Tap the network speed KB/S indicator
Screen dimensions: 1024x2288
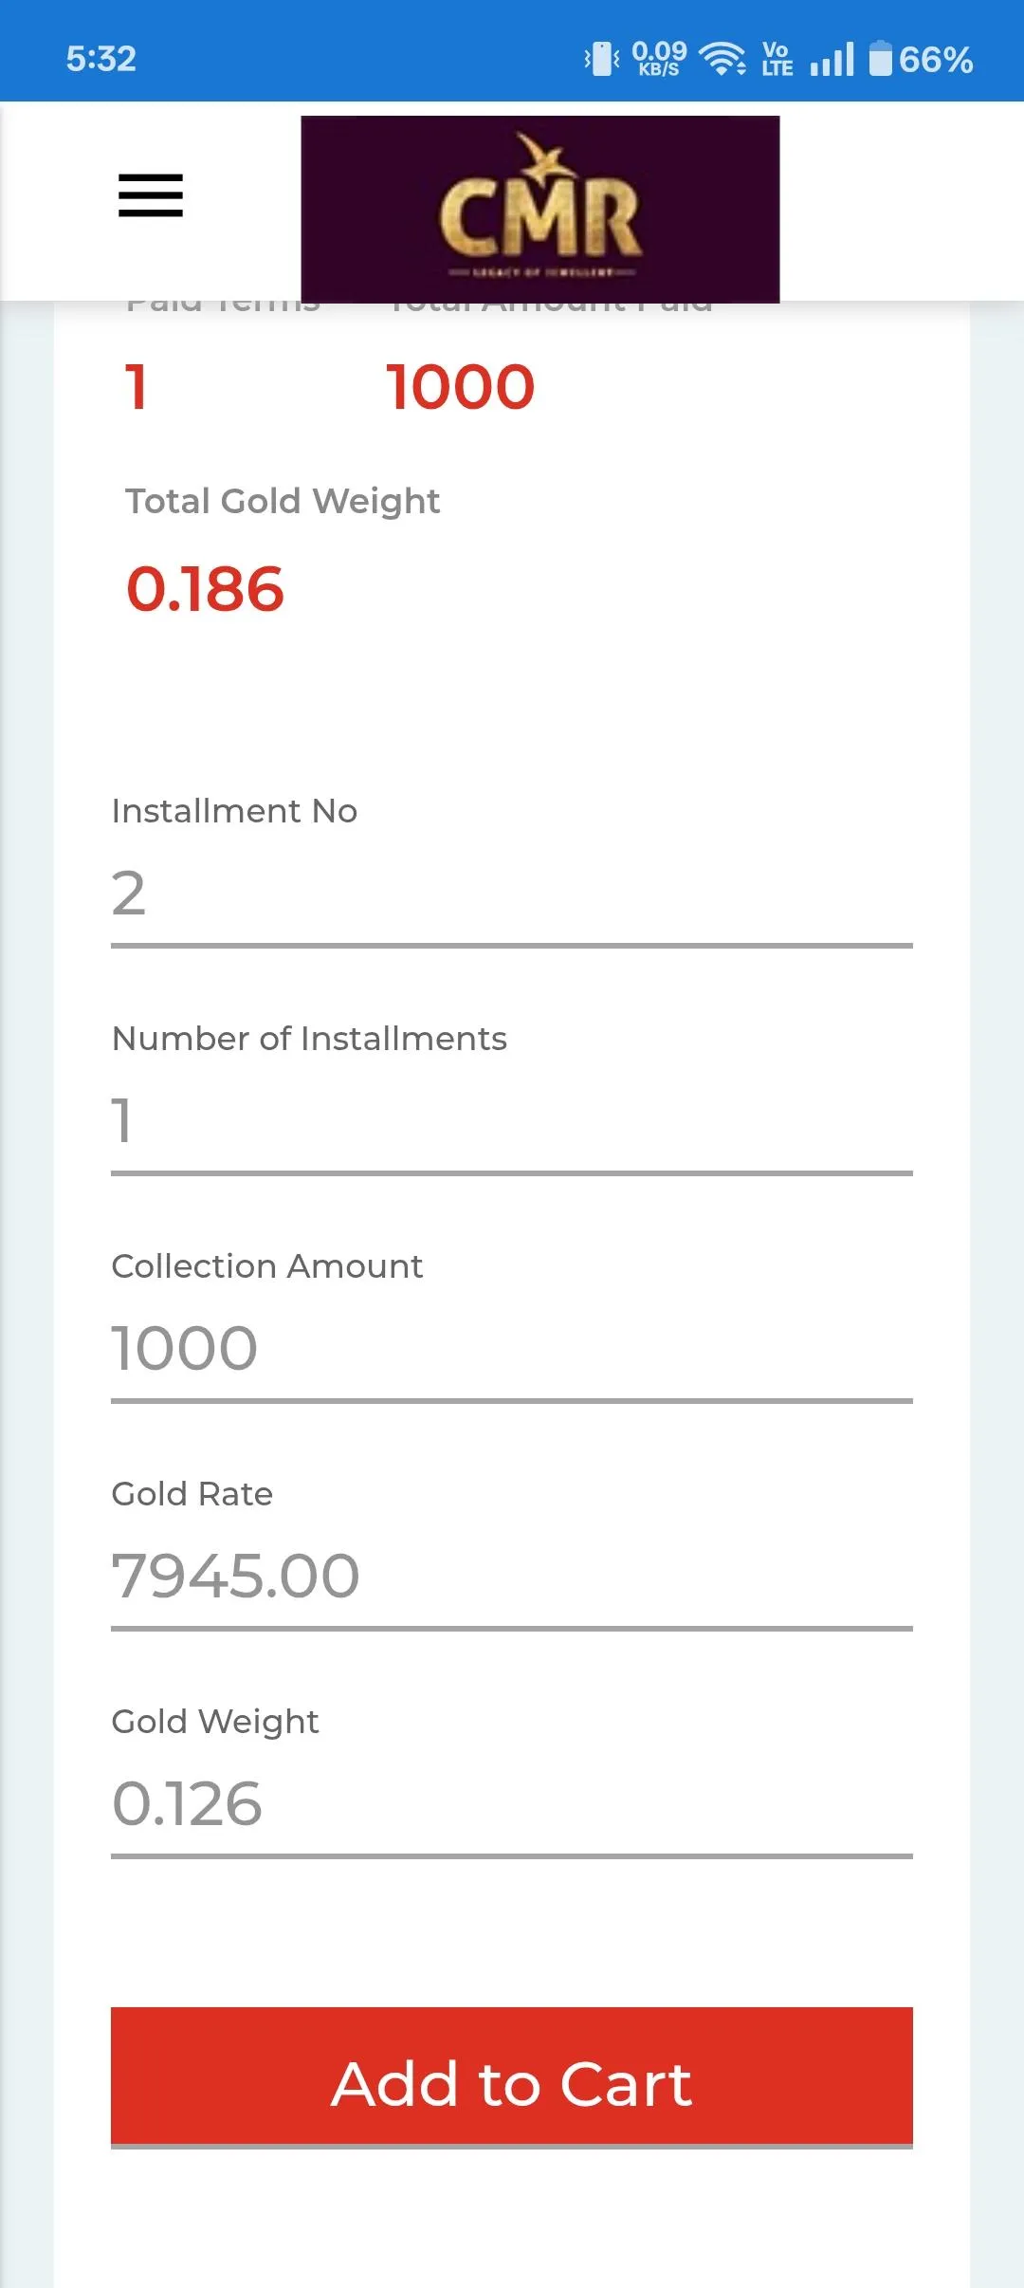coord(659,59)
